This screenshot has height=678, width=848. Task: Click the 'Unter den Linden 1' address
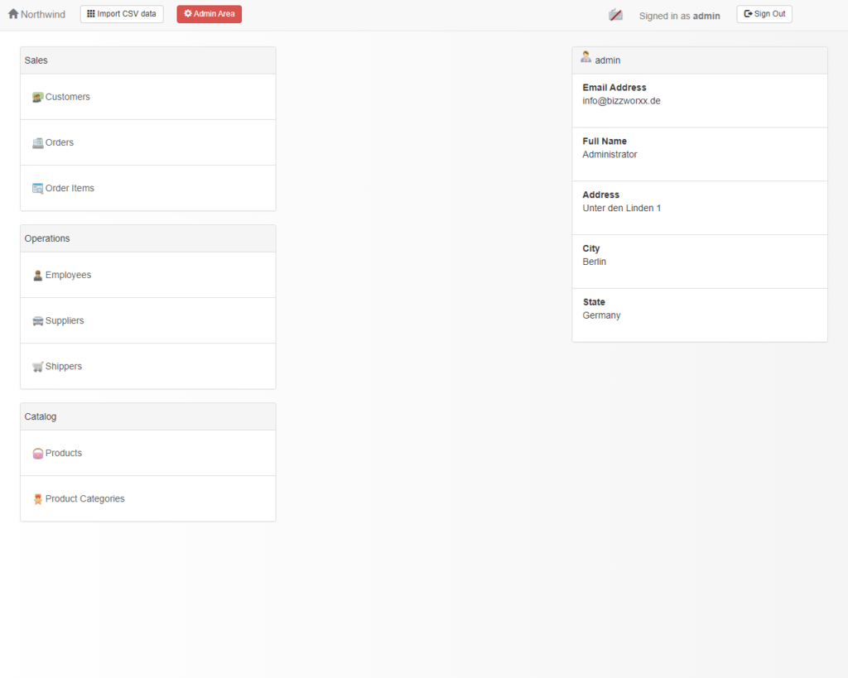(x=621, y=208)
